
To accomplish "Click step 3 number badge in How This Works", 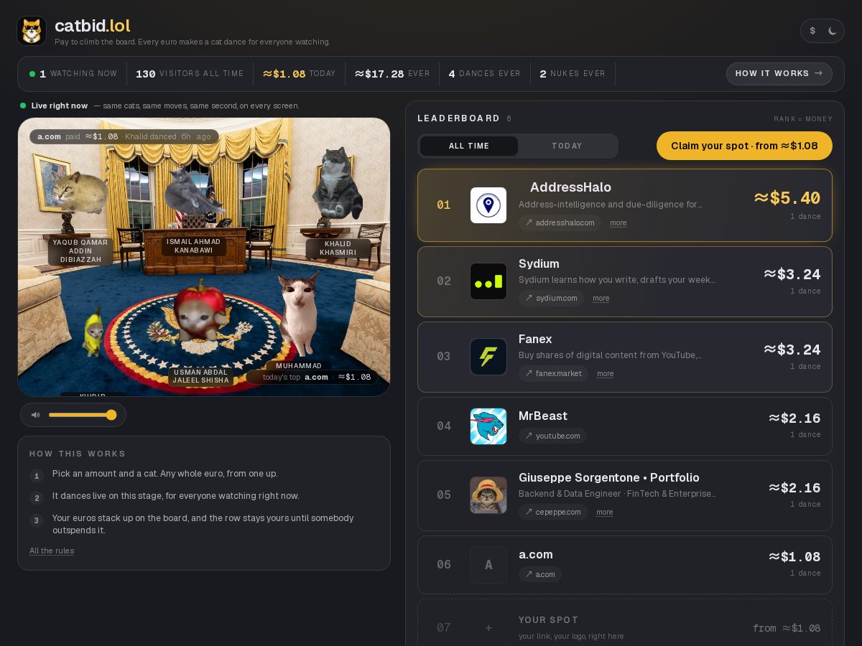I will [x=37, y=520].
